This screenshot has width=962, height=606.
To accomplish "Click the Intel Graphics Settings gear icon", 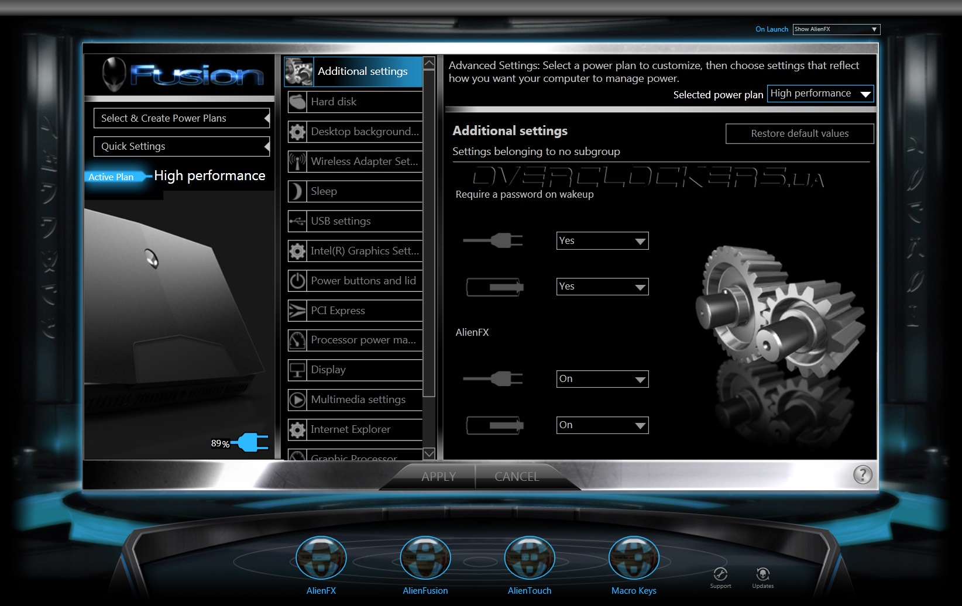I will tap(297, 251).
